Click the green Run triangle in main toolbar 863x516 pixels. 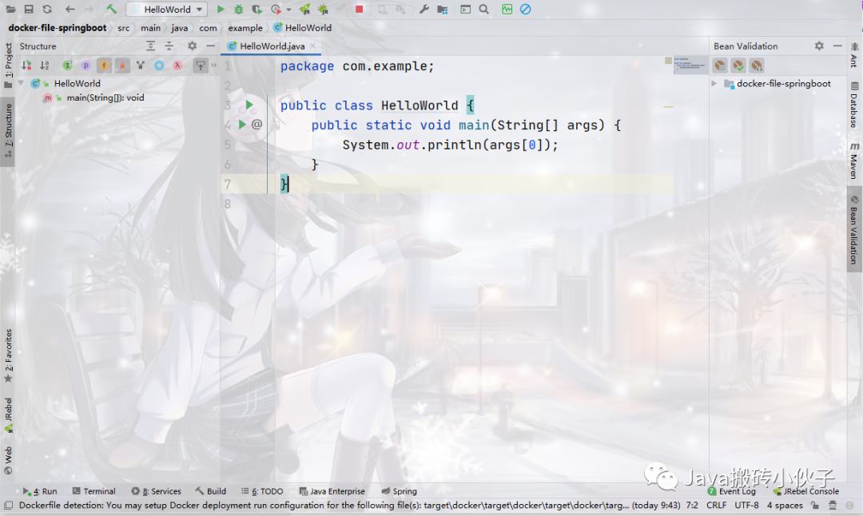(221, 10)
